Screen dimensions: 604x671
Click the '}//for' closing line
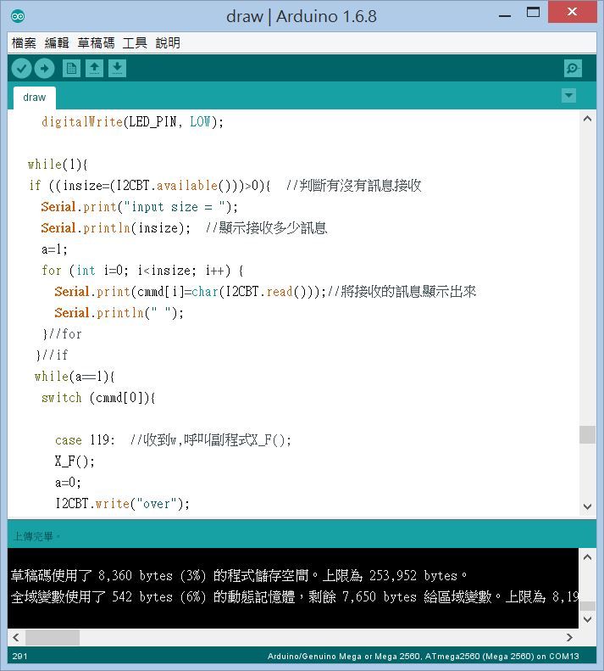[x=62, y=333]
